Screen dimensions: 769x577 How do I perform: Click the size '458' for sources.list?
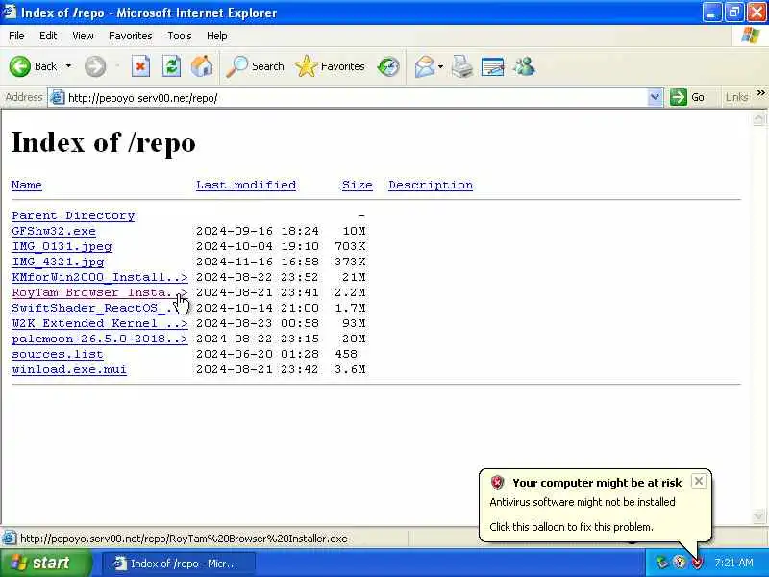tap(346, 354)
